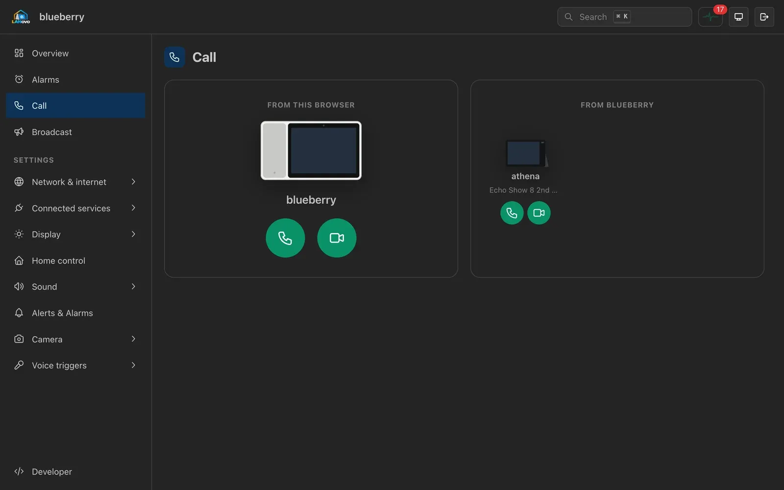
Task: Click the Connected services plug icon
Action: pyautogui.click(x=19, y=208)
